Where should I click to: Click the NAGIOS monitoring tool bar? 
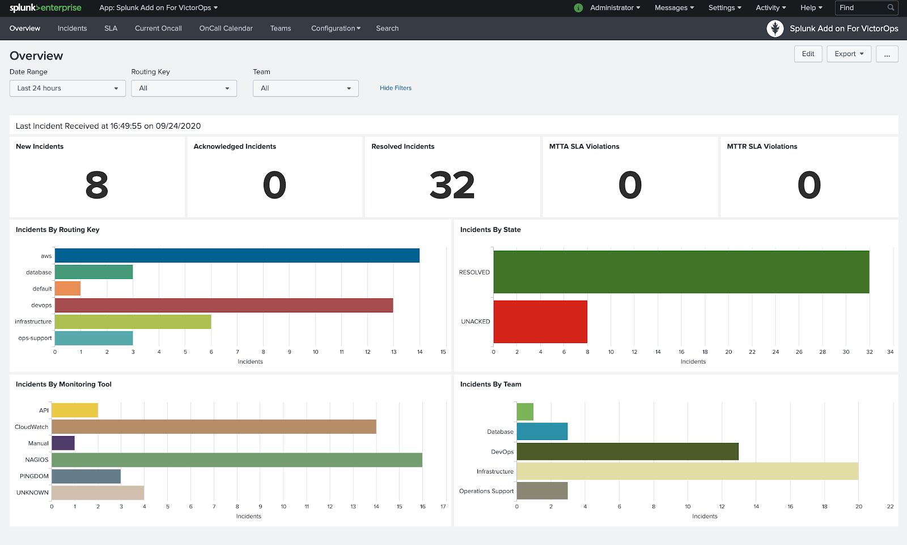[237, 460]
